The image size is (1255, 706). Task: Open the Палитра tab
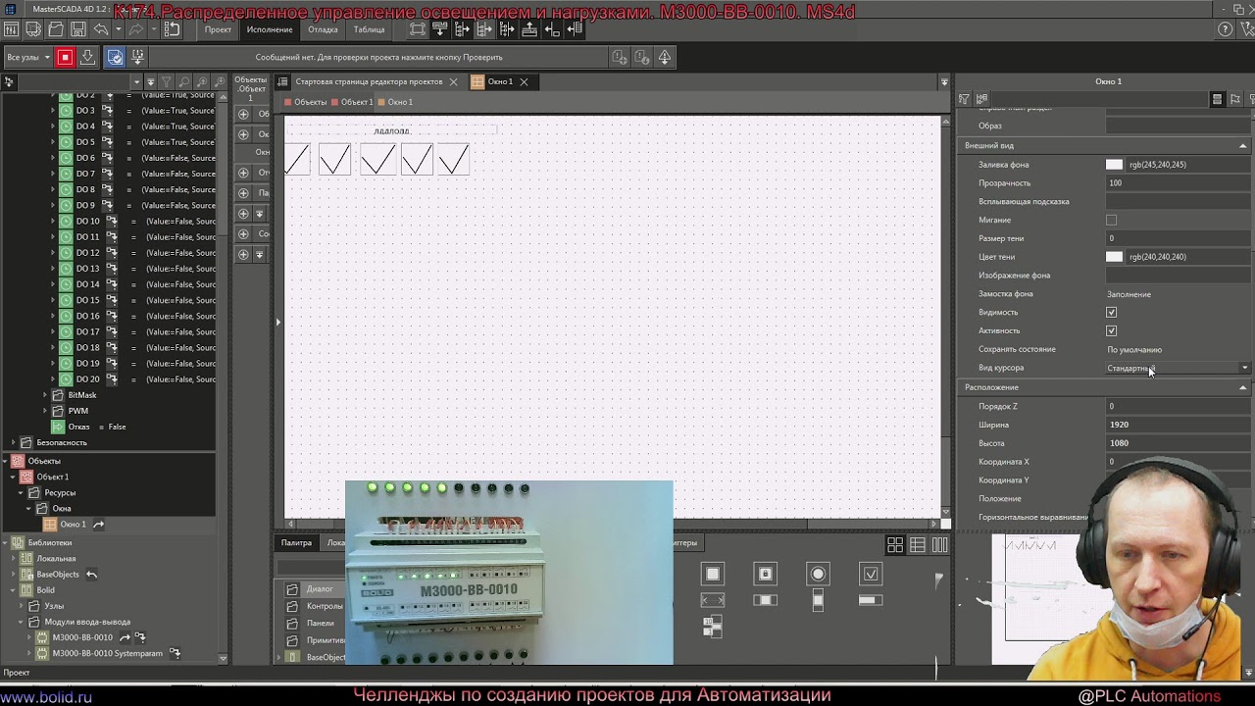coord(296,543)
